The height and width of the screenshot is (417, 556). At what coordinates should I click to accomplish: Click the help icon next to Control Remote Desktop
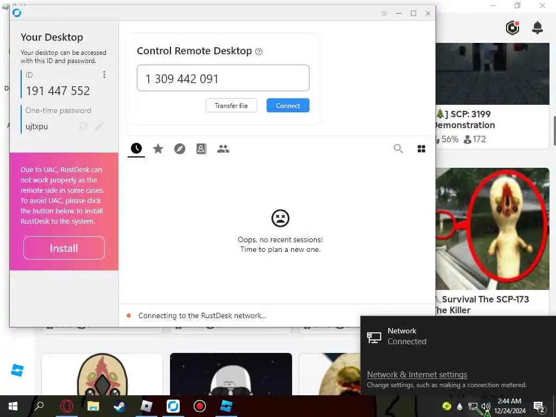point(259,52)
